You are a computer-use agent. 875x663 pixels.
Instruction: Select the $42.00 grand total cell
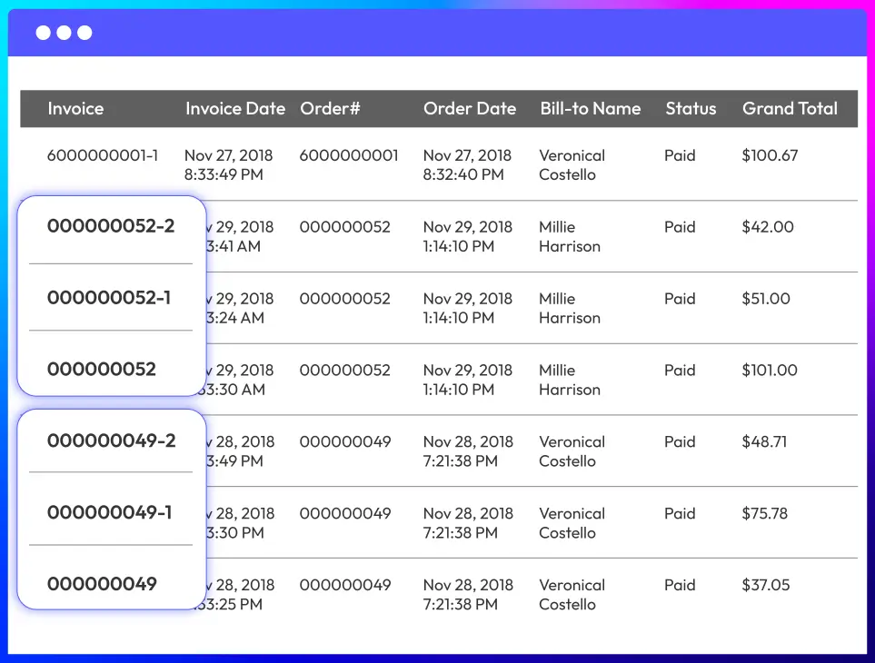tap(768, 227)
